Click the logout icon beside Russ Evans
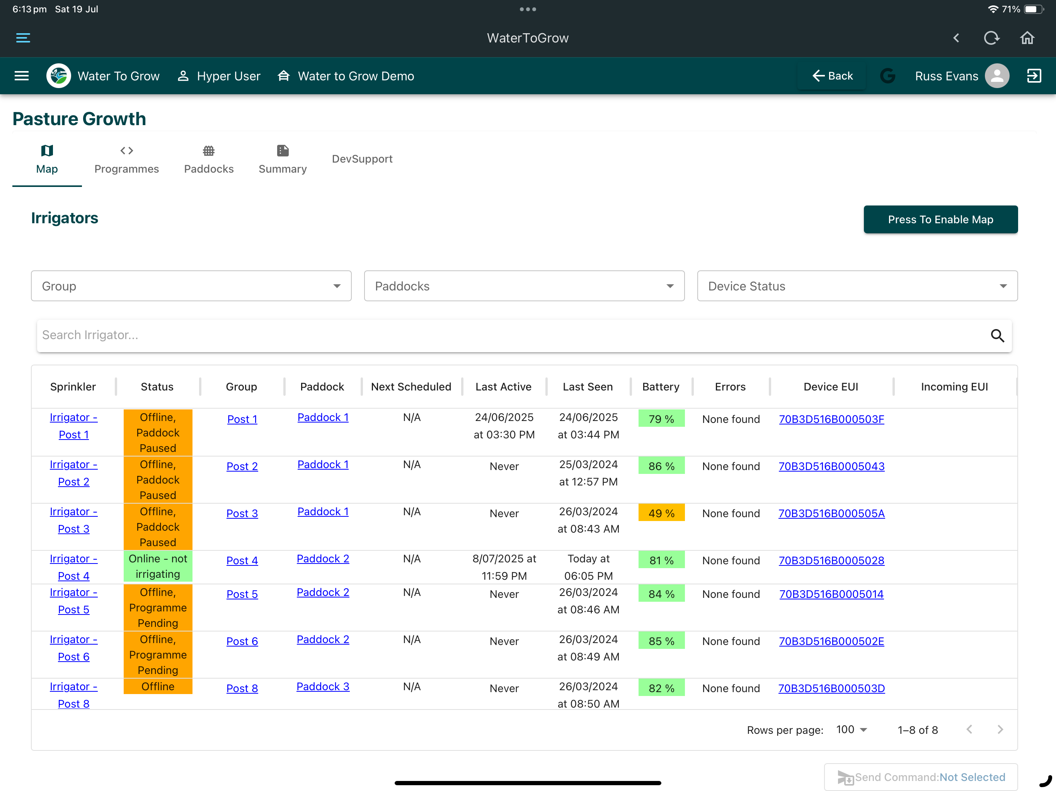 (x=1034, y=75)
